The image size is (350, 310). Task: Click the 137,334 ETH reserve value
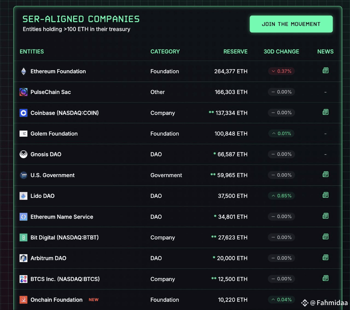(x=231, y=113)
